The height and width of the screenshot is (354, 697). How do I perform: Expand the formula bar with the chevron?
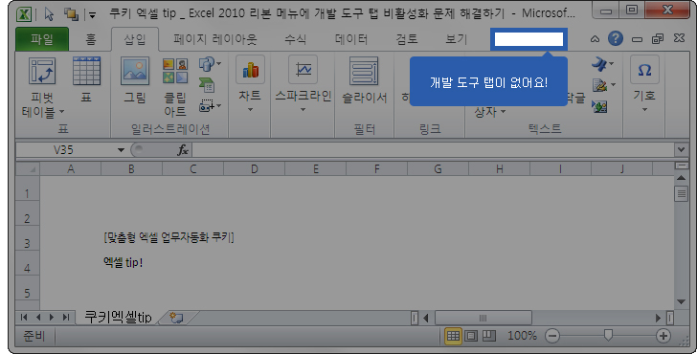tap(681, 150)
